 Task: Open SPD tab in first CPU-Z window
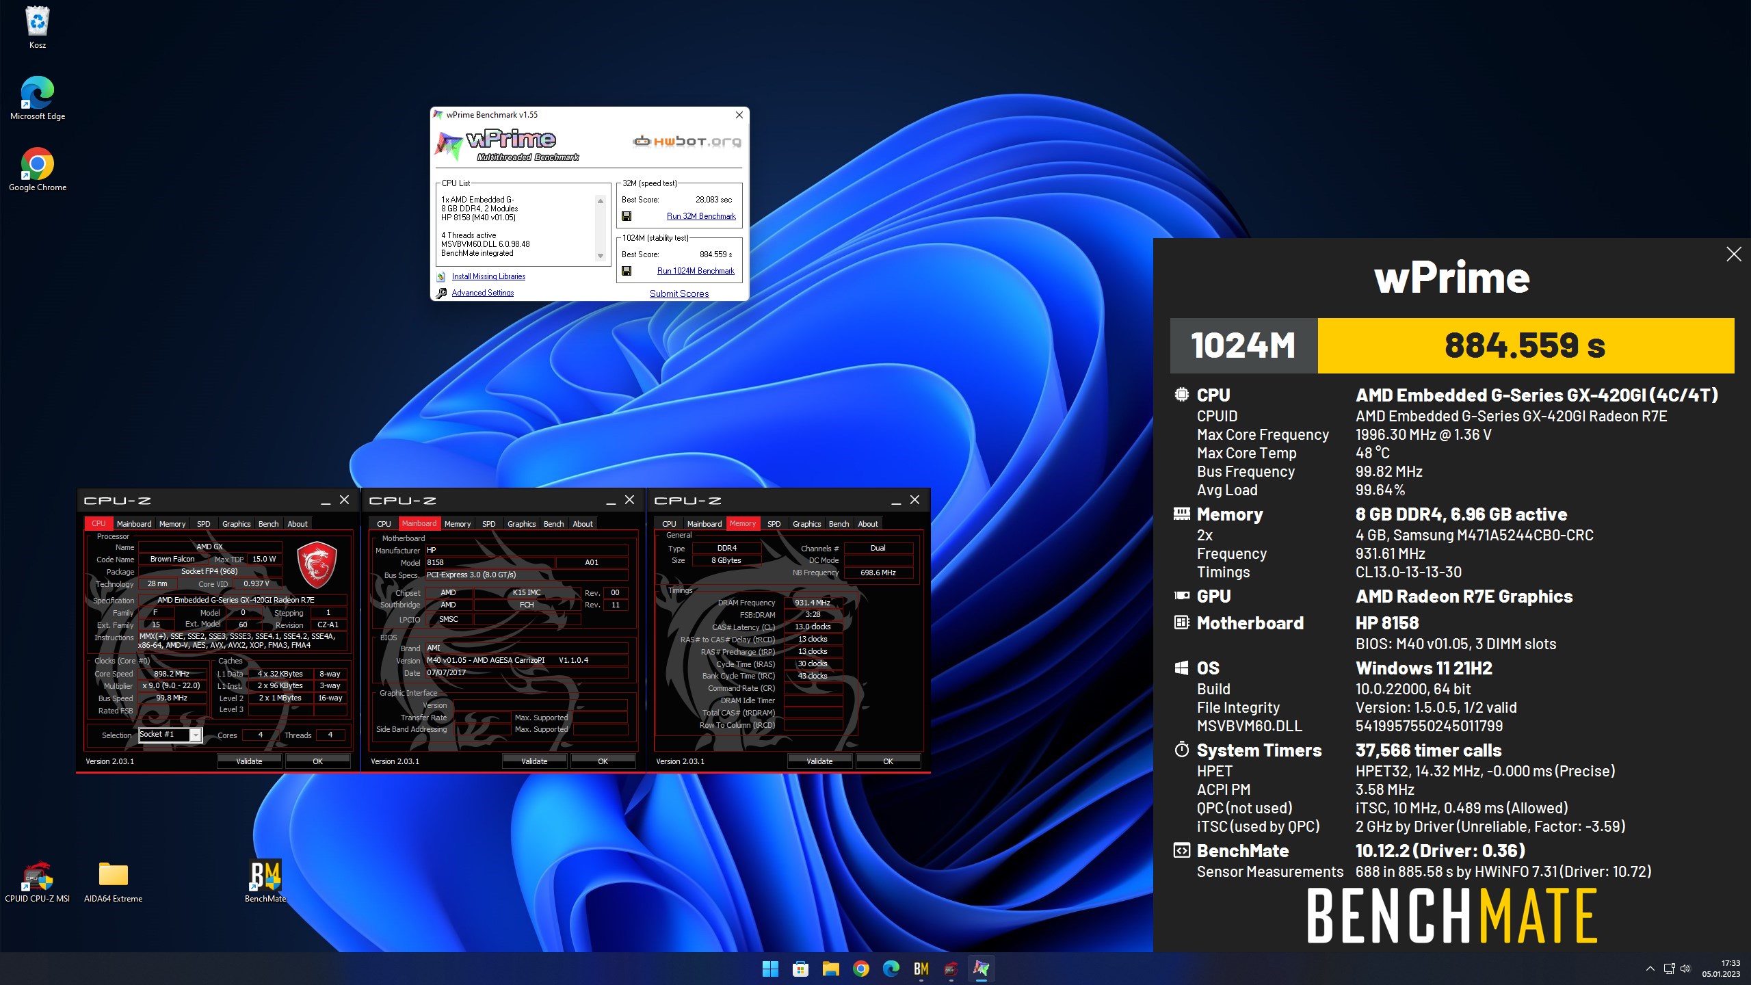click(x=204, y=524)
